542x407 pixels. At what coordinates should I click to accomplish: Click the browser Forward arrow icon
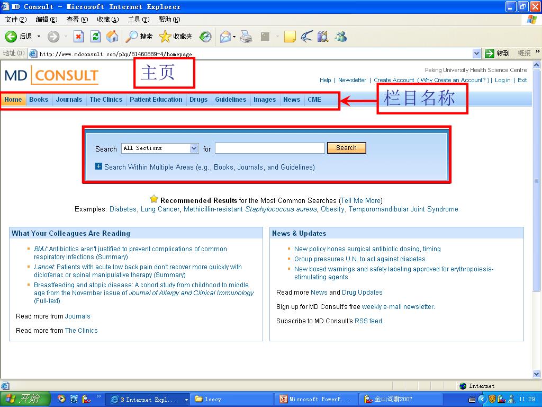53,37
